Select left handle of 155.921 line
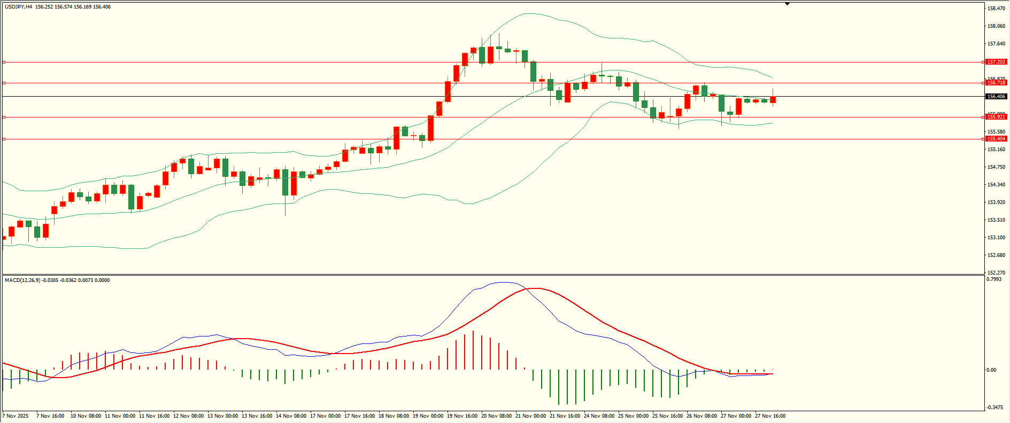Screen dimensions: 1010x423 pyautogui.click(x=4, y=117)
